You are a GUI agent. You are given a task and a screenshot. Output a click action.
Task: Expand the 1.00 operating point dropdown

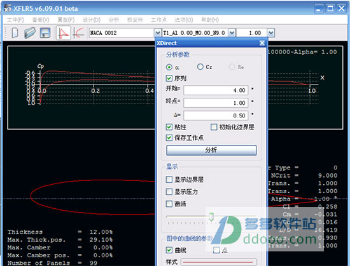coord(270,33)
